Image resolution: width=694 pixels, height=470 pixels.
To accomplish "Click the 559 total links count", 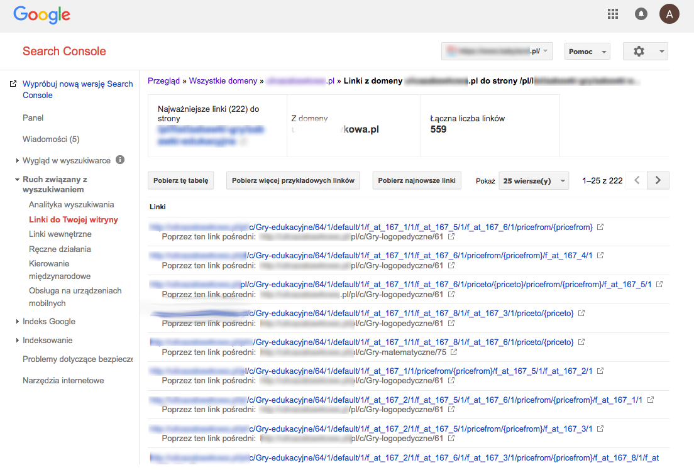I will click(438, 129).
